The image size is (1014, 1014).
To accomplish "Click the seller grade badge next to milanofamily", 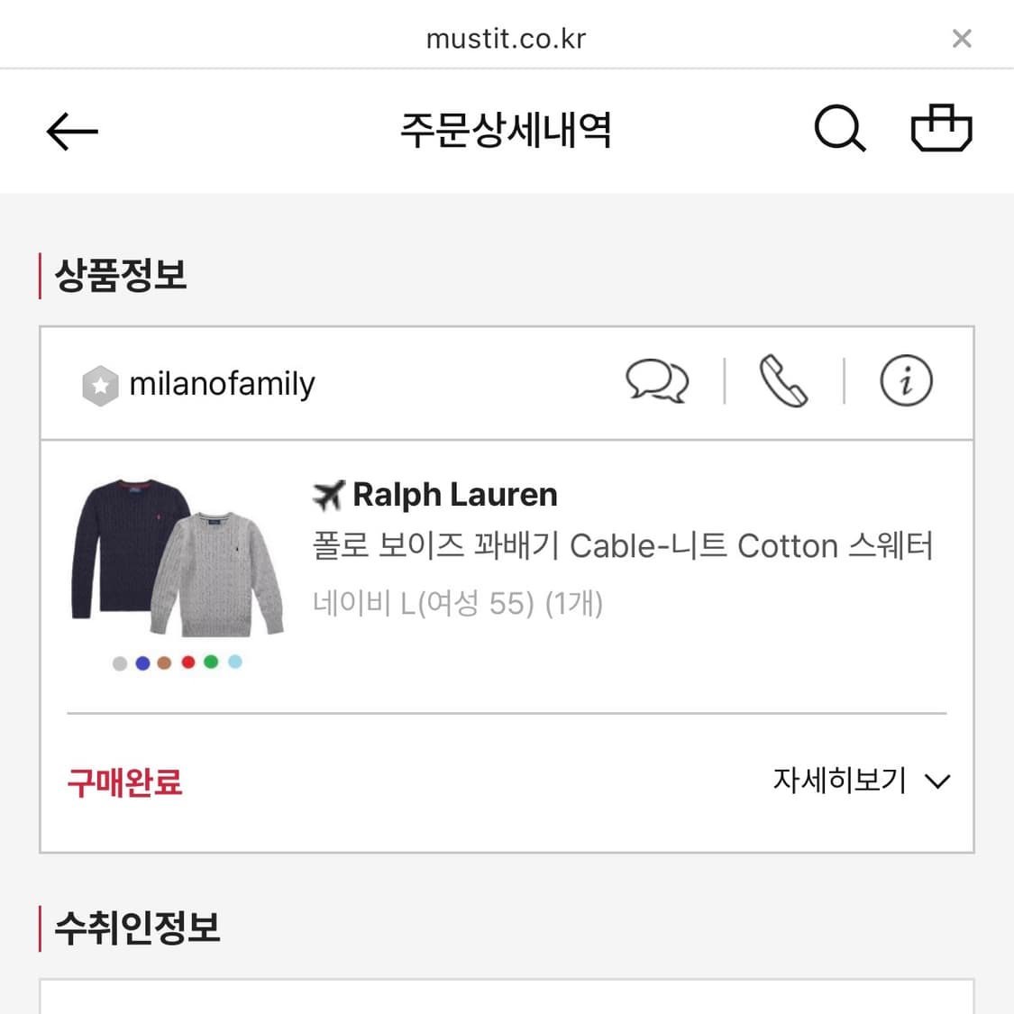I will 100,384.
